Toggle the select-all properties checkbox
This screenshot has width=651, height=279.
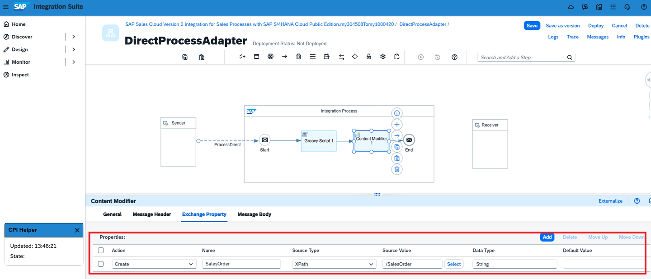coord(101,250)
